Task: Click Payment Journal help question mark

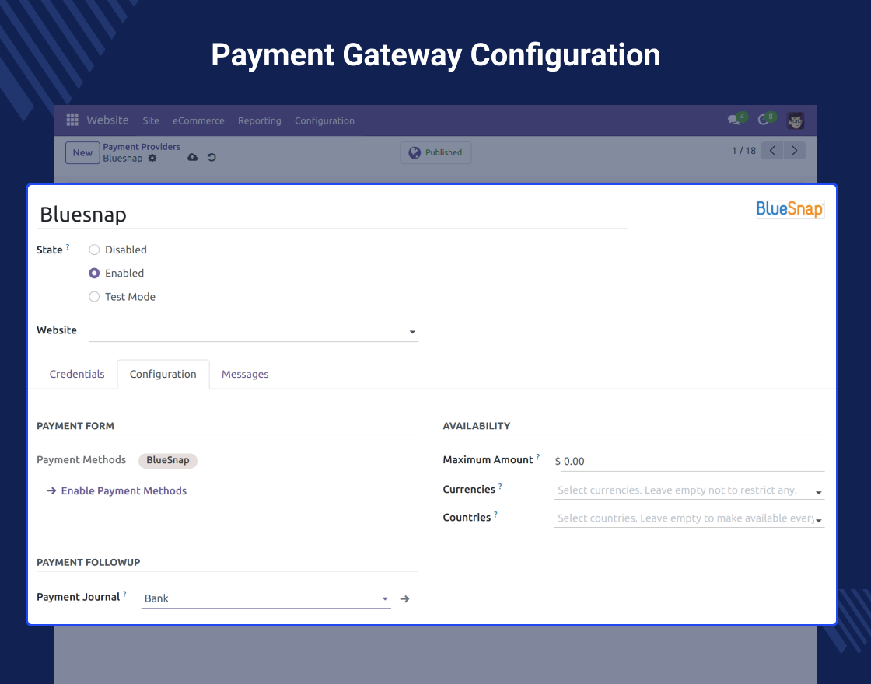Action: [124, 594]
